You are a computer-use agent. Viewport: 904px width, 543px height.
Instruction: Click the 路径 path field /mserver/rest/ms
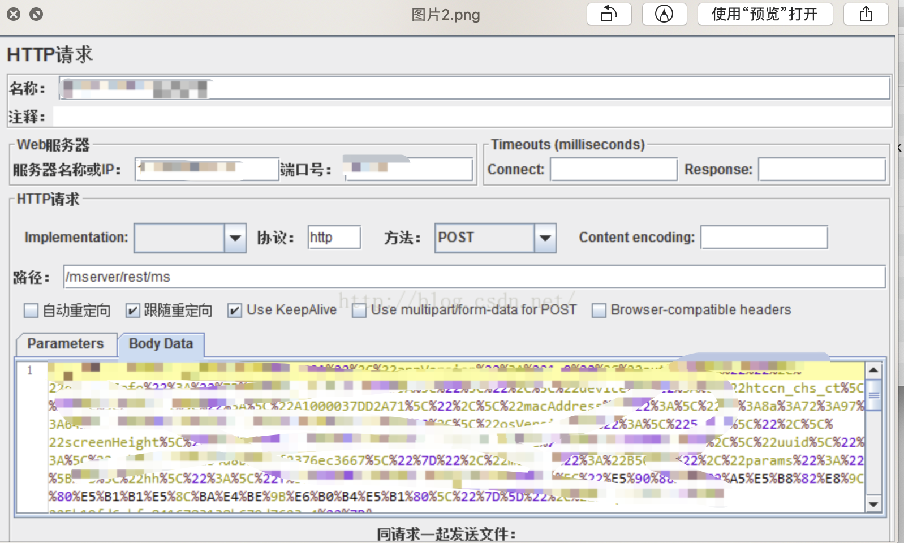(x=474, y=277)
